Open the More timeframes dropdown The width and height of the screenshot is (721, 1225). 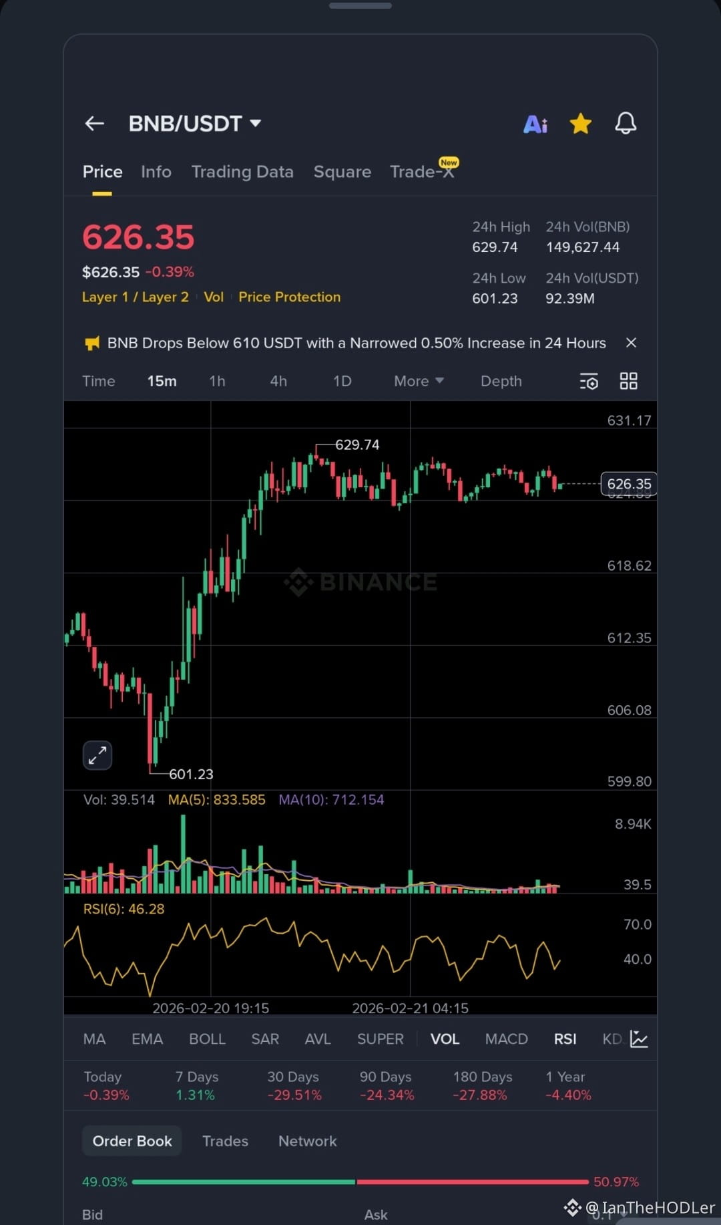pyautogui.click(x=419, y=381)
